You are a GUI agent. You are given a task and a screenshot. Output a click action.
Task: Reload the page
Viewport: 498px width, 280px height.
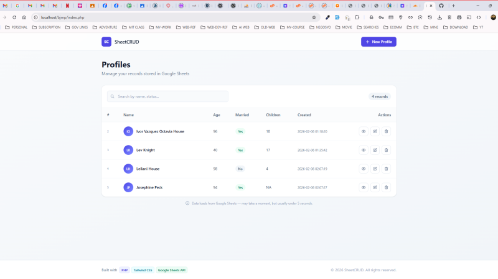tap(14, 17)
